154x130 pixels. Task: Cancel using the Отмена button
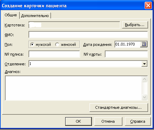(x=108, y=121)
